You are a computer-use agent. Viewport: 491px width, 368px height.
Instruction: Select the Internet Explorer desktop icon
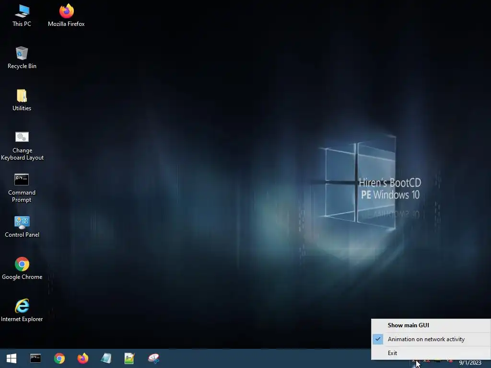[22, 310]
